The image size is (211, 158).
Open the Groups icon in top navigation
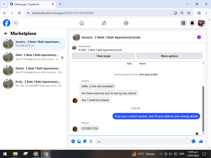coord(126,23)
